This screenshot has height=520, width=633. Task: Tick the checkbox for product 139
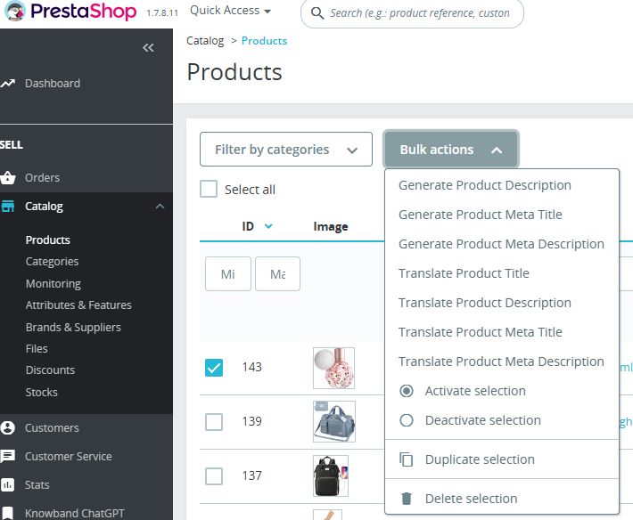(x=214, y=422)
